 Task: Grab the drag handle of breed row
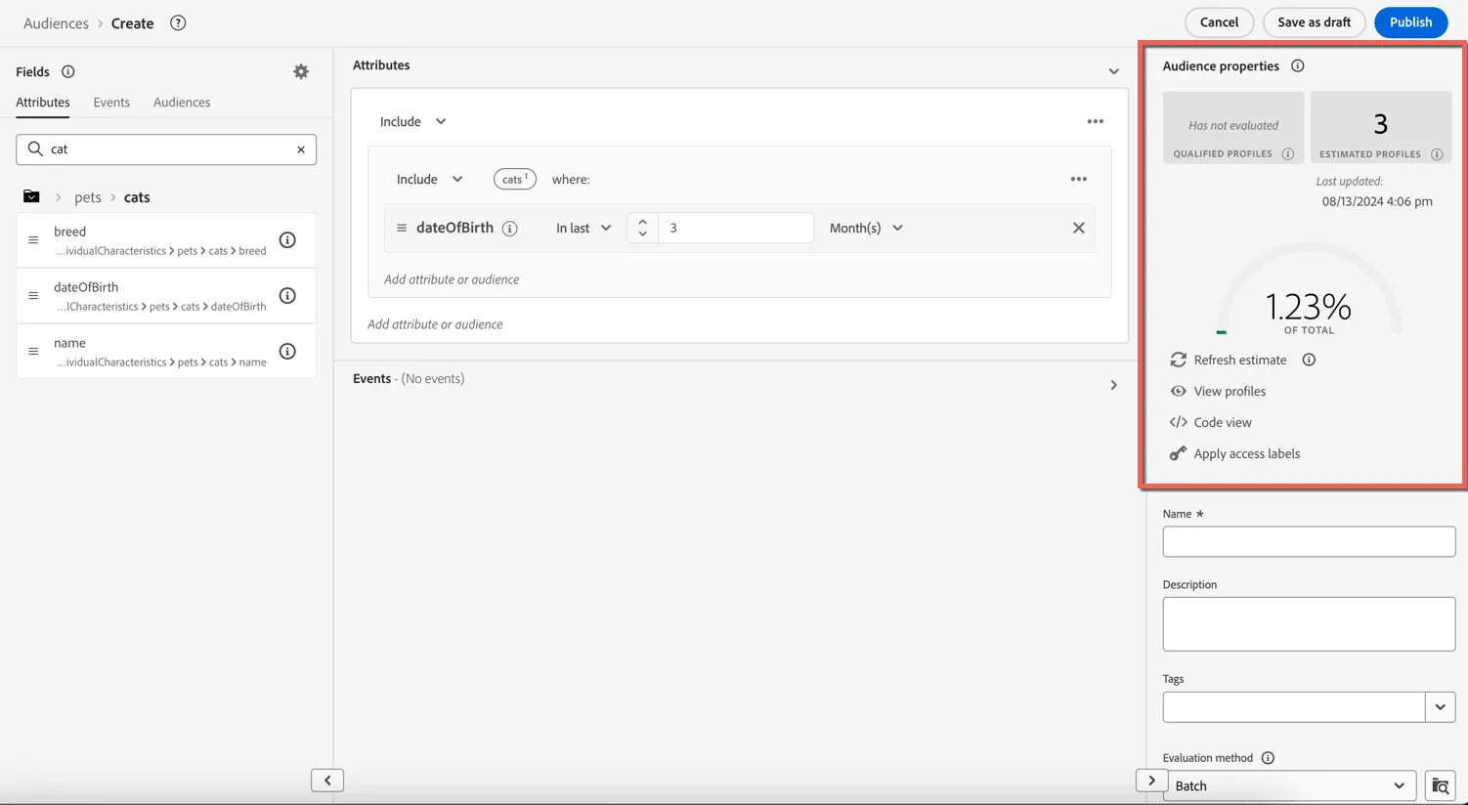tap(33, 240)
